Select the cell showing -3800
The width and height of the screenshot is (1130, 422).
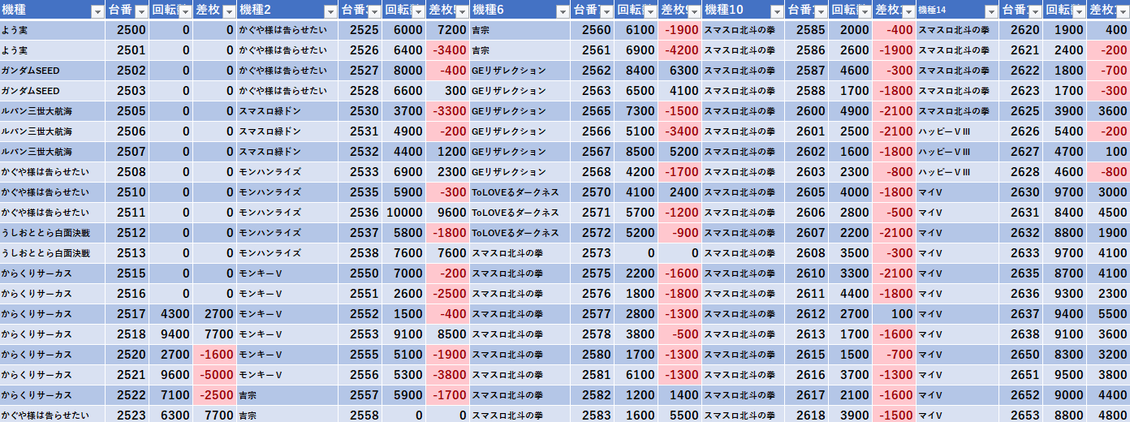447,375
